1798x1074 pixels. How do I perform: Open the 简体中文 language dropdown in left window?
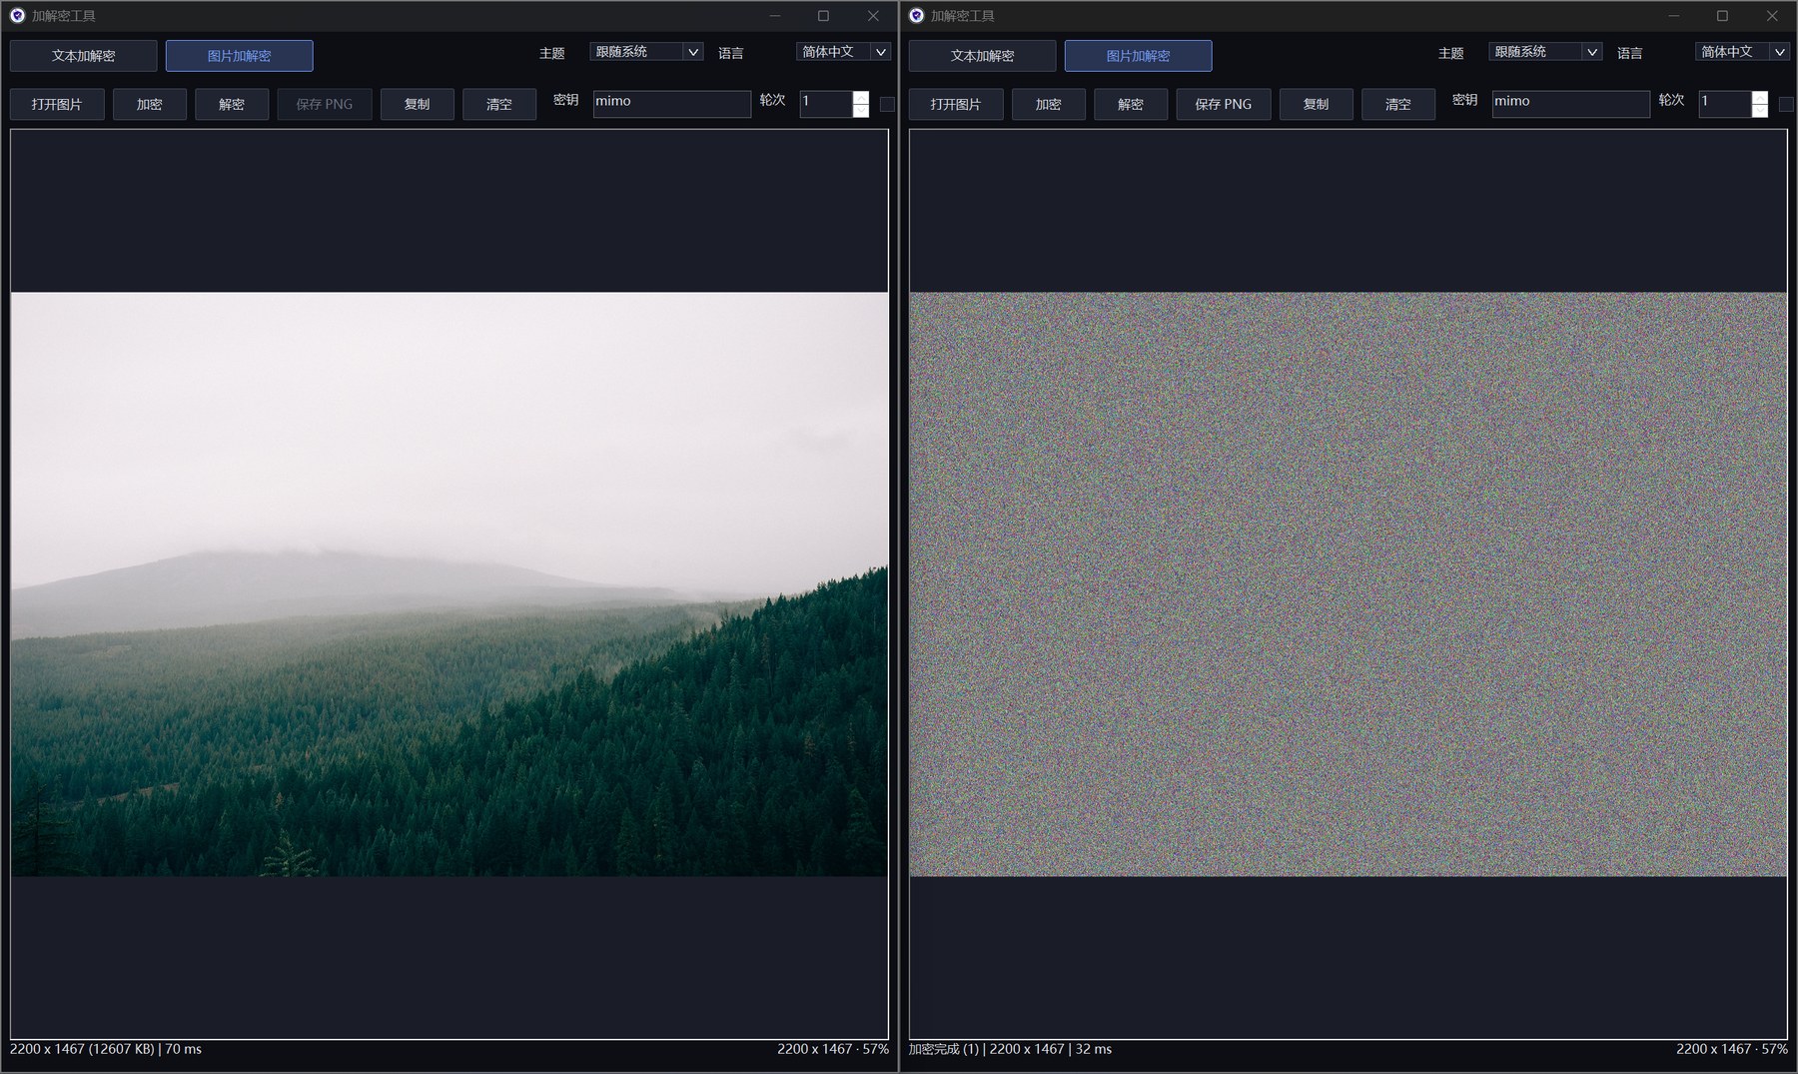coord(843,52)
